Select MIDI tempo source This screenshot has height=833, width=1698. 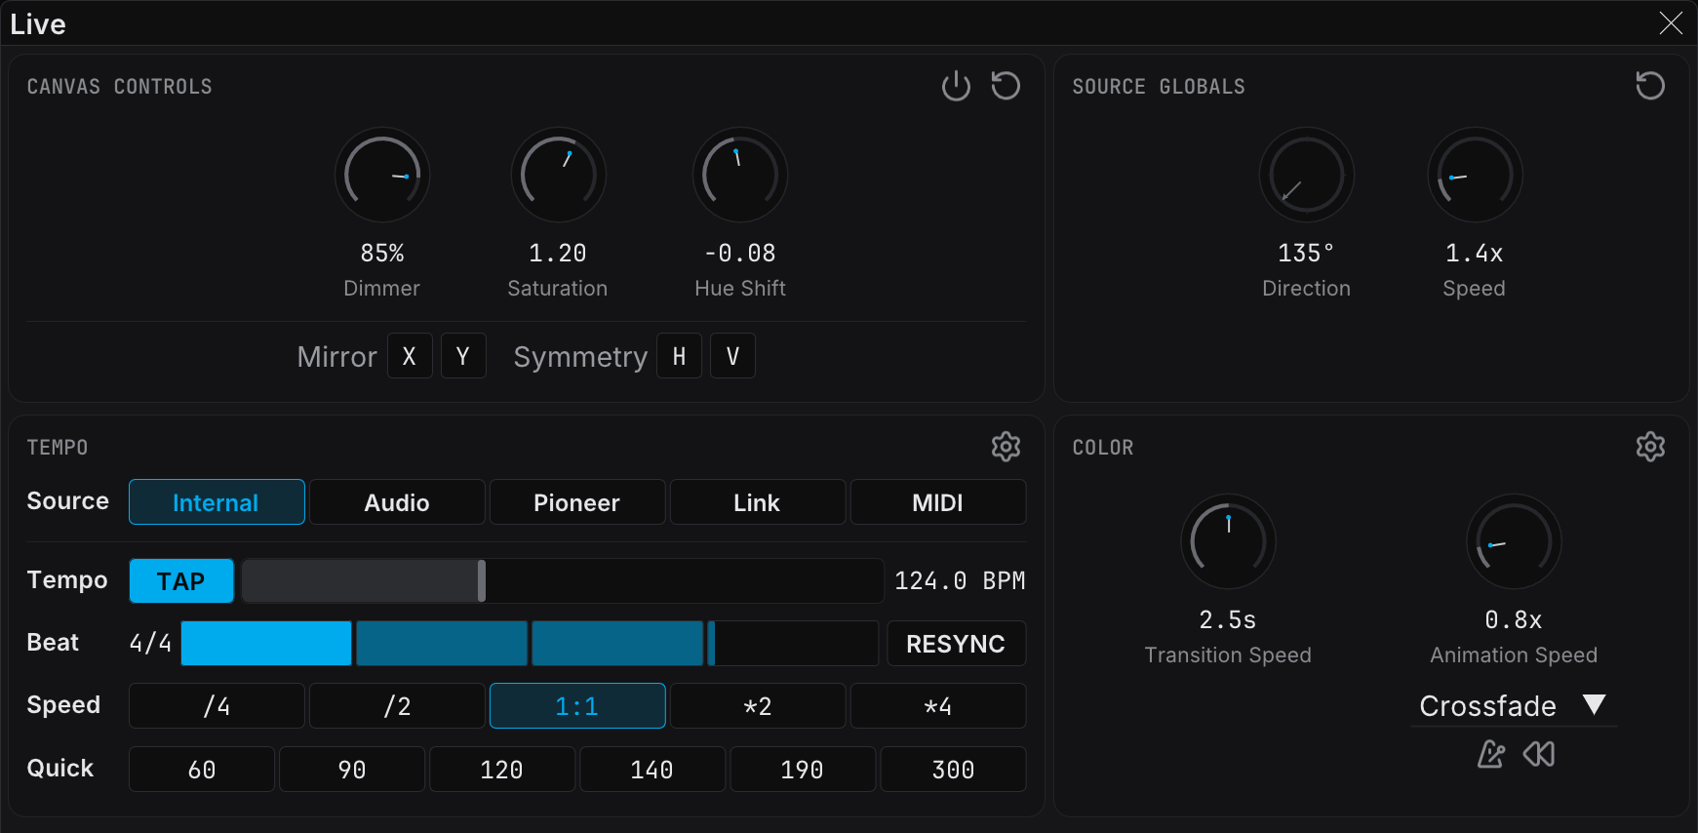938,502
